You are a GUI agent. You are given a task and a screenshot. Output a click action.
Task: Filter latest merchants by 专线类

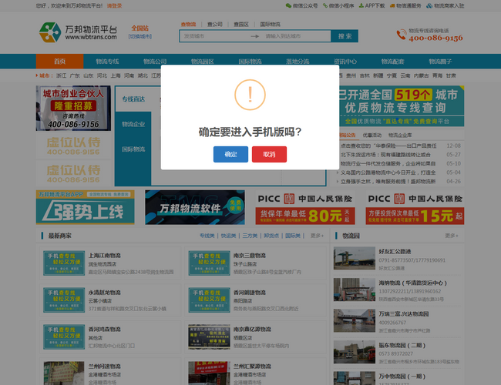pyautogui.click(x=207, y=236)
